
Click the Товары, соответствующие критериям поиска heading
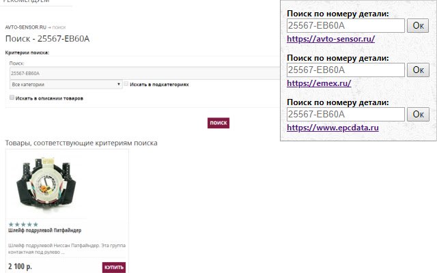pyautogui.click(x=81, y=143)
